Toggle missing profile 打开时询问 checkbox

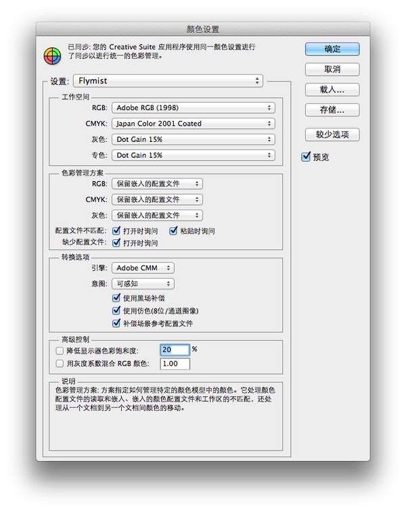click(116, 243)
